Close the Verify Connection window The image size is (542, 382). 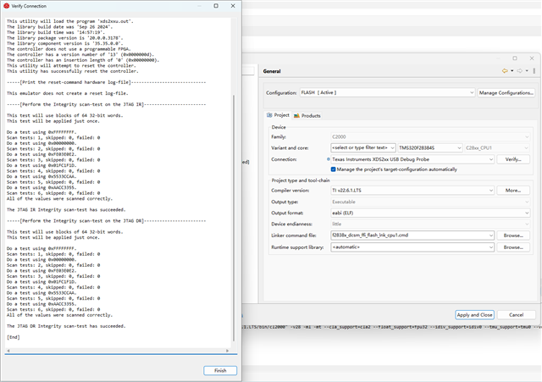233,6
